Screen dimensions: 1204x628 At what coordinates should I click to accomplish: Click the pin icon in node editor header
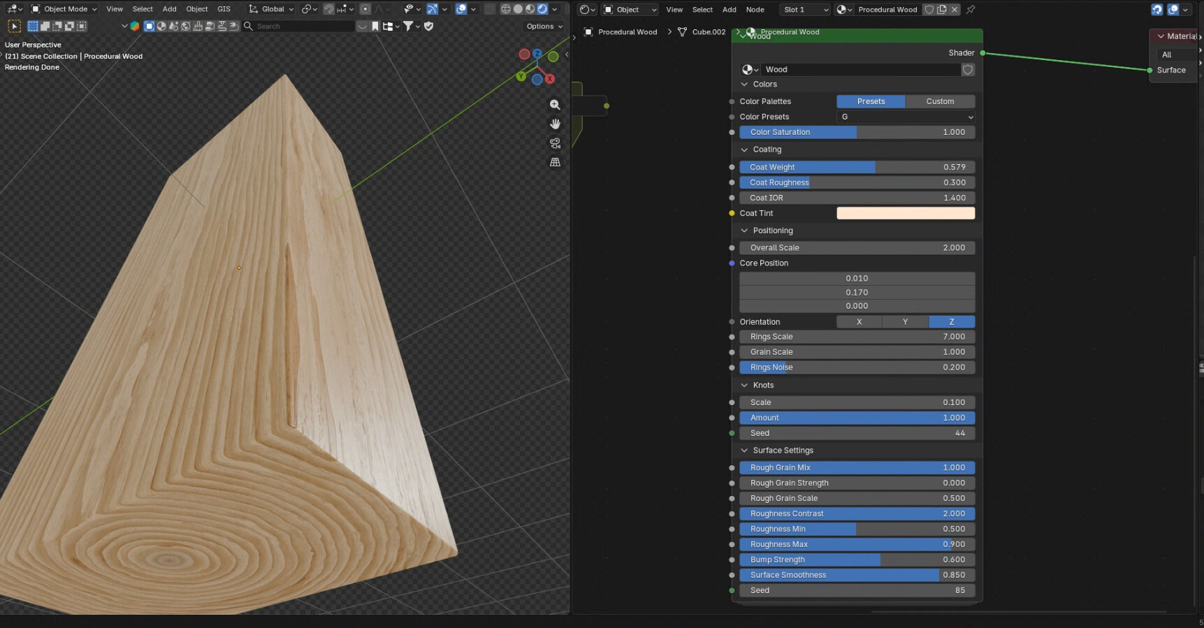[971, 10]
